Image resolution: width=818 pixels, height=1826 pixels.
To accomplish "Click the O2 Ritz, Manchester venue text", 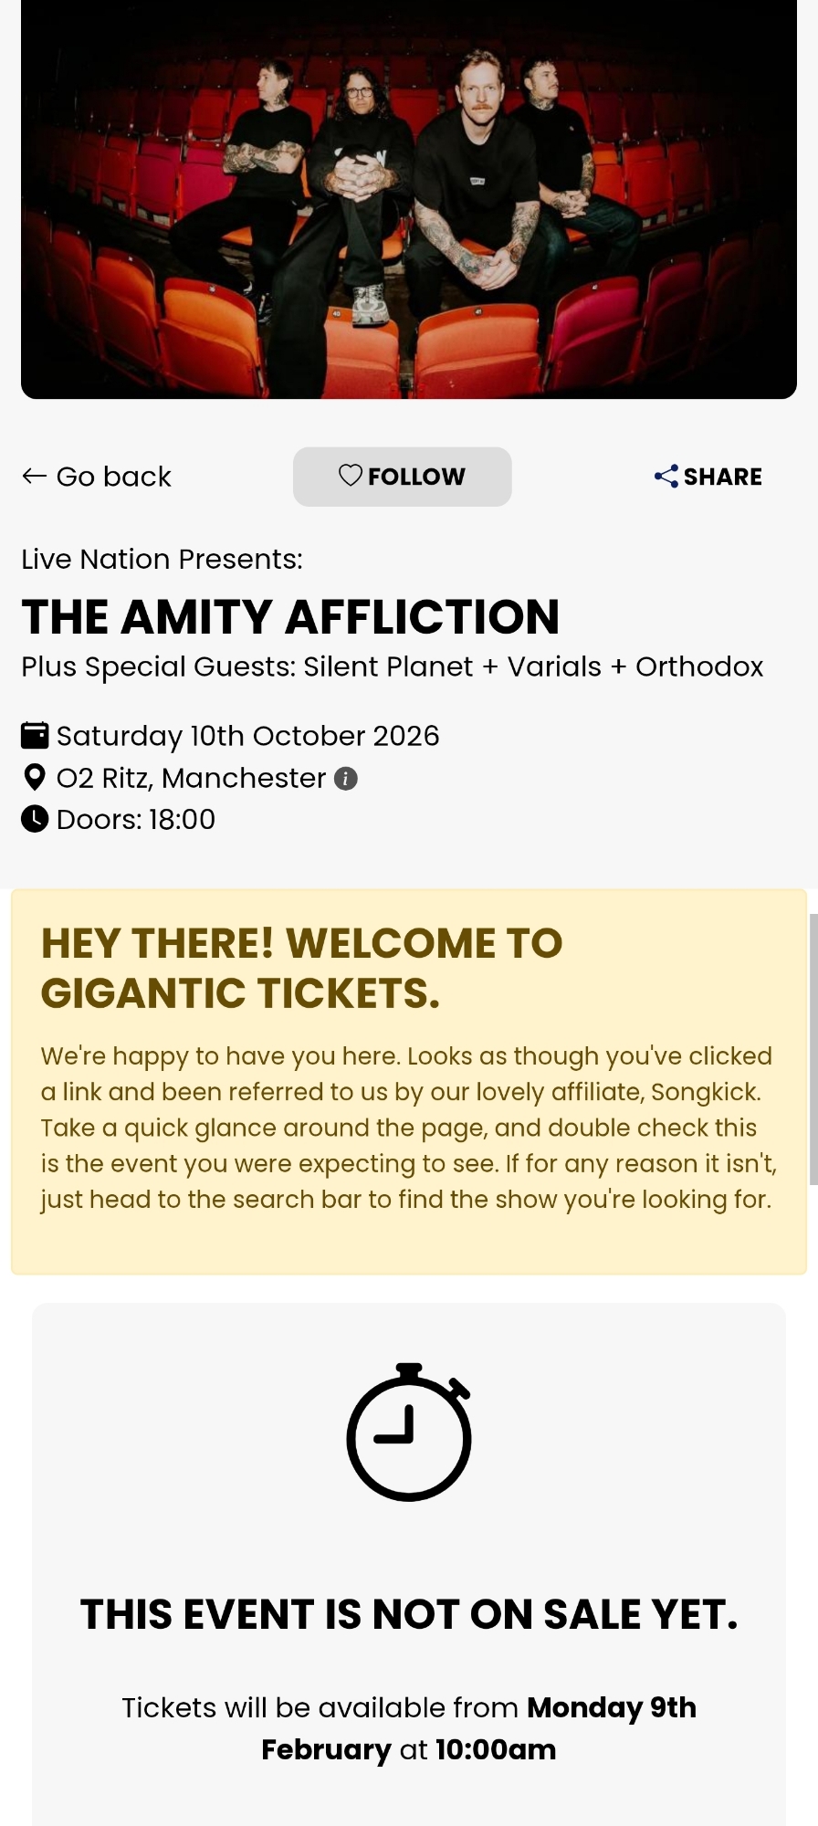I will point(191,778).
